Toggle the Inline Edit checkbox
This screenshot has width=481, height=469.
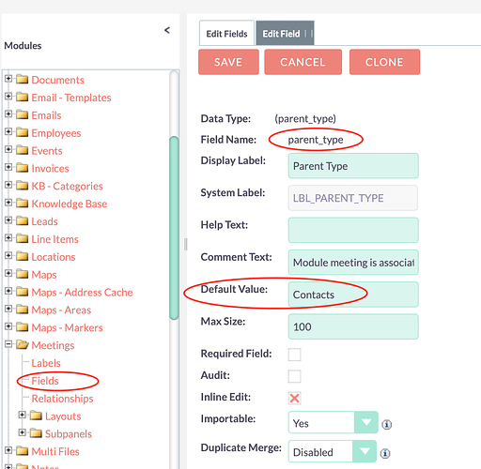pos(295,398)
